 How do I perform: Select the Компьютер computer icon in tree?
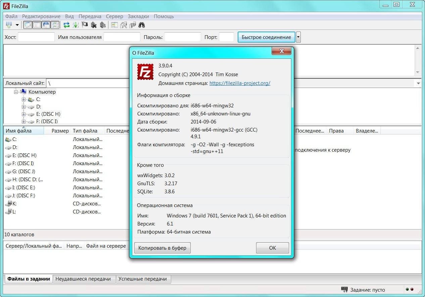click(x=23, y=92)
